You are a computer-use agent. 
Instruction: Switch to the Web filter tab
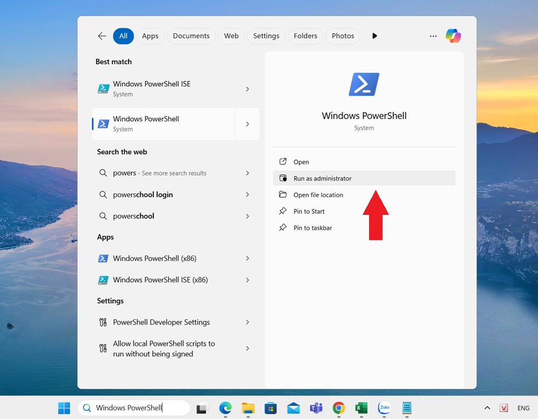click(x=231, y=36)
